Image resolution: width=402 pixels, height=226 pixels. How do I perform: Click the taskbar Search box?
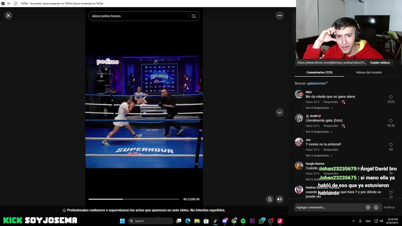coord(151,221)
